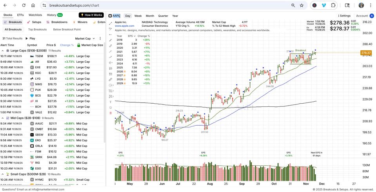Switch the chart to the Week timeframe
Screen dimensions: 376x192
(138, 16)
